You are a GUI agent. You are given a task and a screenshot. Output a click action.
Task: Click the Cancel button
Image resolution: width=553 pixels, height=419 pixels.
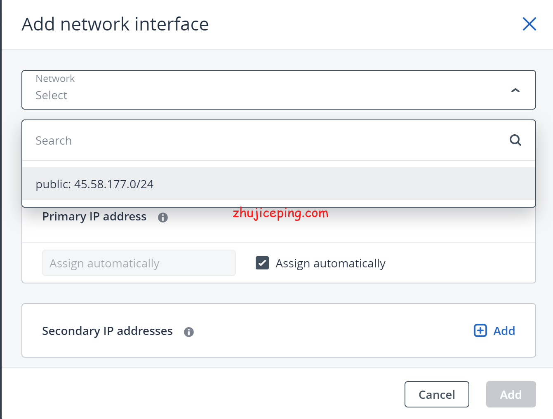(x=437, y=394)
